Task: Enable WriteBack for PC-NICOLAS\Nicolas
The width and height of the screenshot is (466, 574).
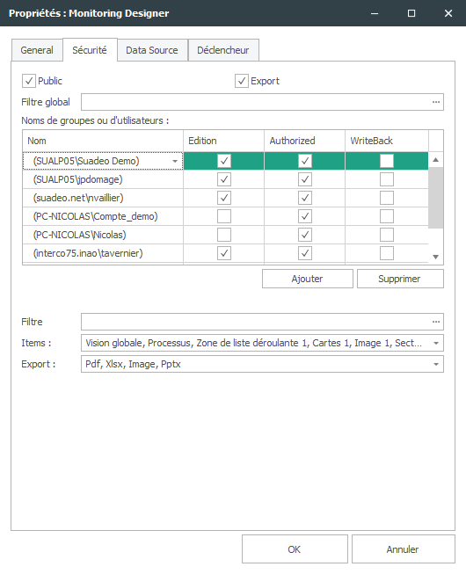Action: (x=387, y=235)
